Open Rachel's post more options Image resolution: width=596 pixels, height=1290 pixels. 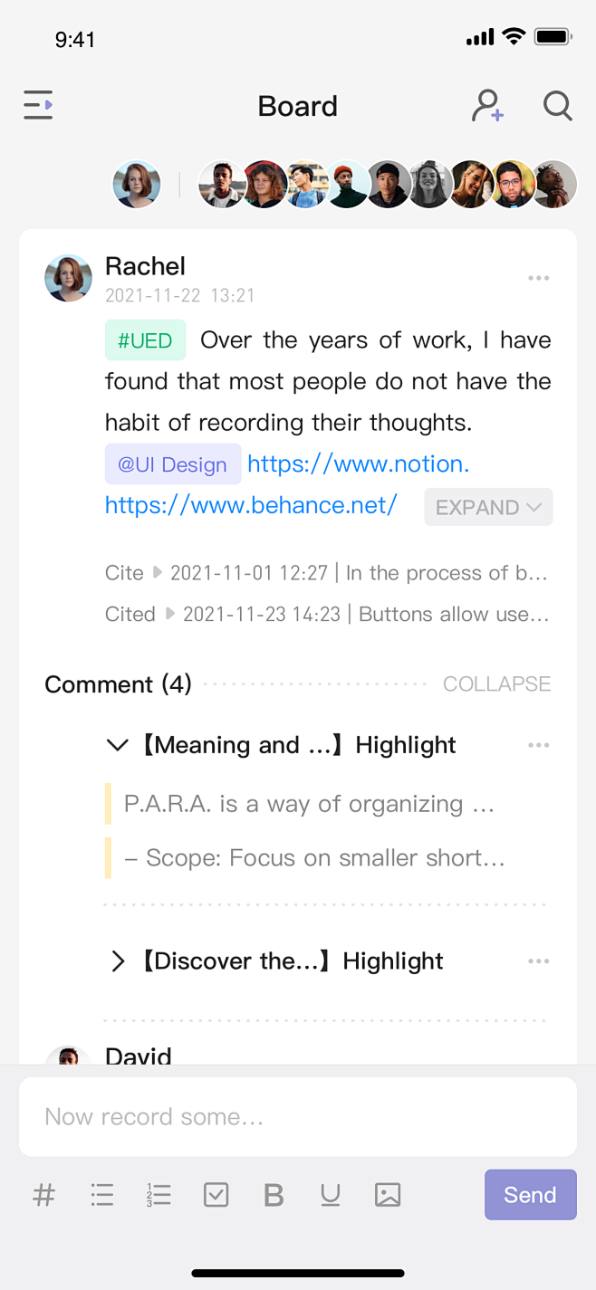[x=539, y=278]
